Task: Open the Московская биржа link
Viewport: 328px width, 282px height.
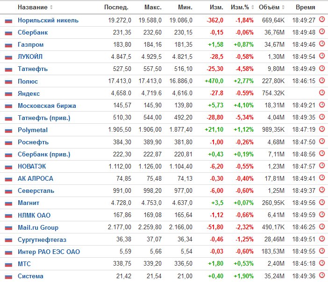Action: click(47, 106)
